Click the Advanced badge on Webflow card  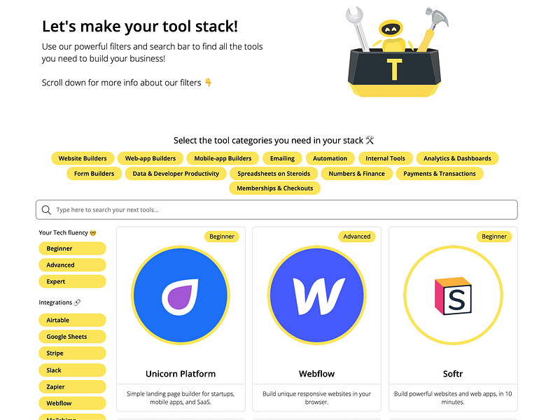pos(357,237)
